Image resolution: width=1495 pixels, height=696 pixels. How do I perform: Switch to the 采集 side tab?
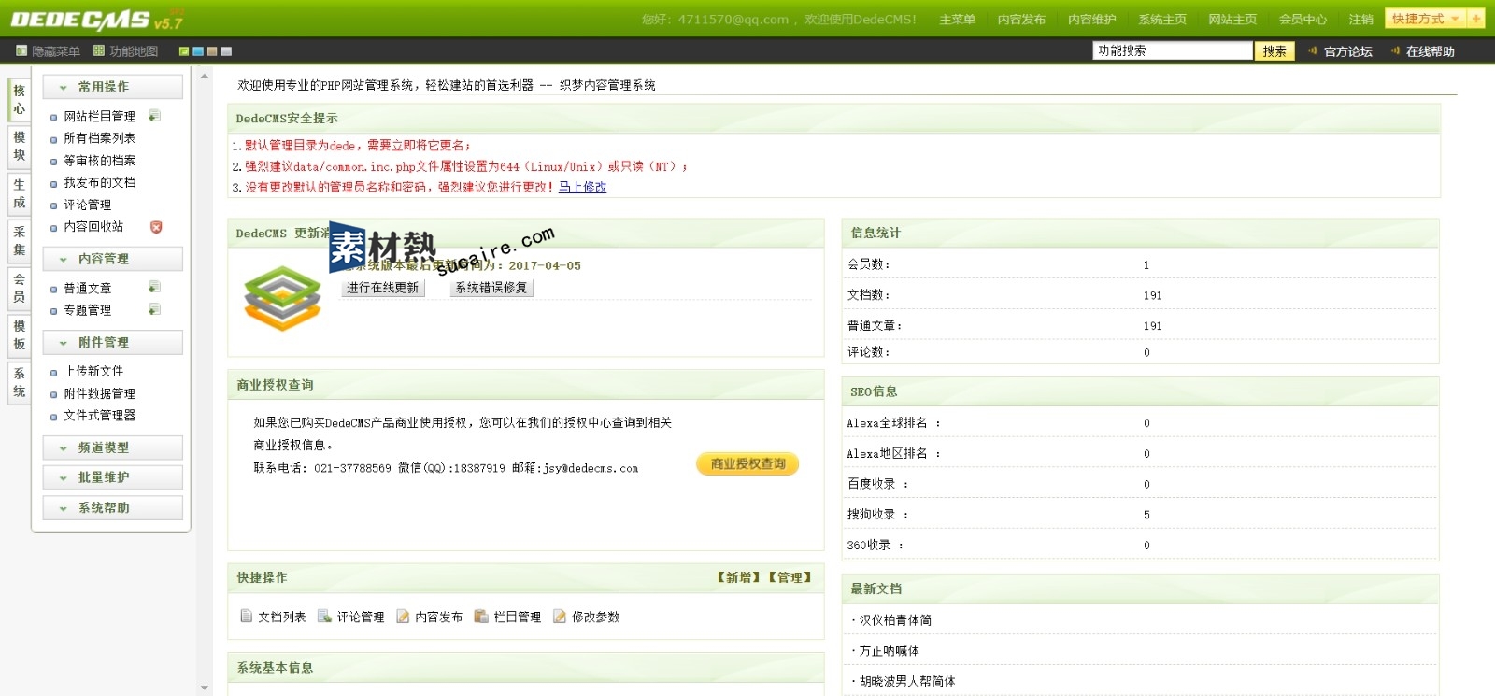pyautogui.click(x=19, y=241)
